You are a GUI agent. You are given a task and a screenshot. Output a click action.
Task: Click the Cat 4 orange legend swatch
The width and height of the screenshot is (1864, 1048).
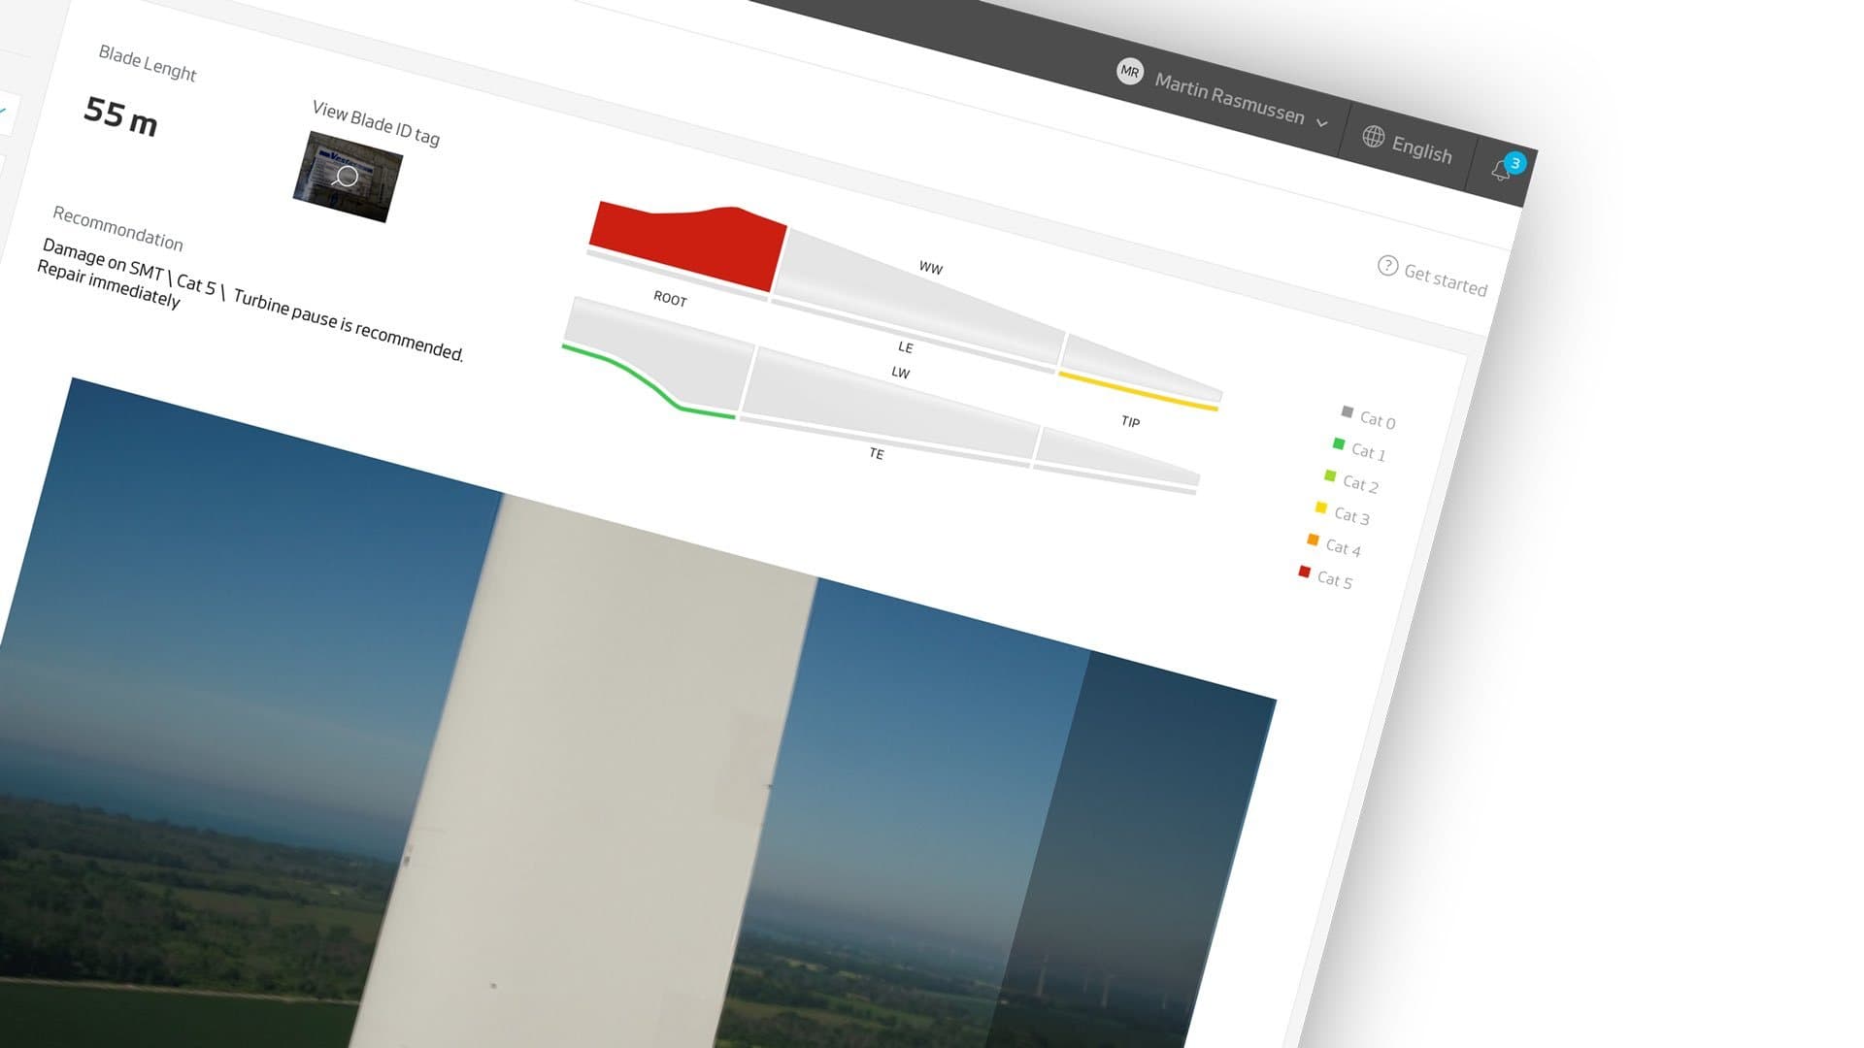(1313, 540)
